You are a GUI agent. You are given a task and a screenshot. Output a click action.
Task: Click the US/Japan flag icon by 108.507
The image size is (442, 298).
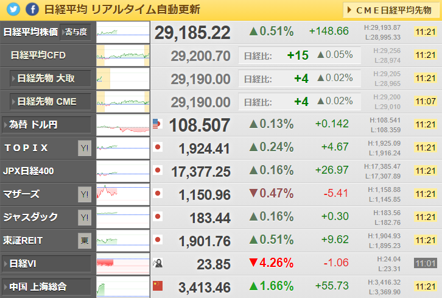tap(157, 124)
